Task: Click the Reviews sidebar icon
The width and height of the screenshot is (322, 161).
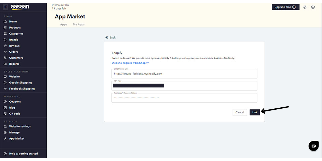Action: coord(5,46)
